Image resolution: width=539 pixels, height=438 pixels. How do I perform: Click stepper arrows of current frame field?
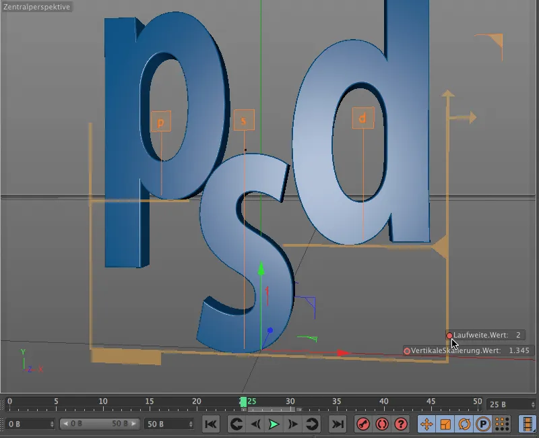(x=533, y=405)
